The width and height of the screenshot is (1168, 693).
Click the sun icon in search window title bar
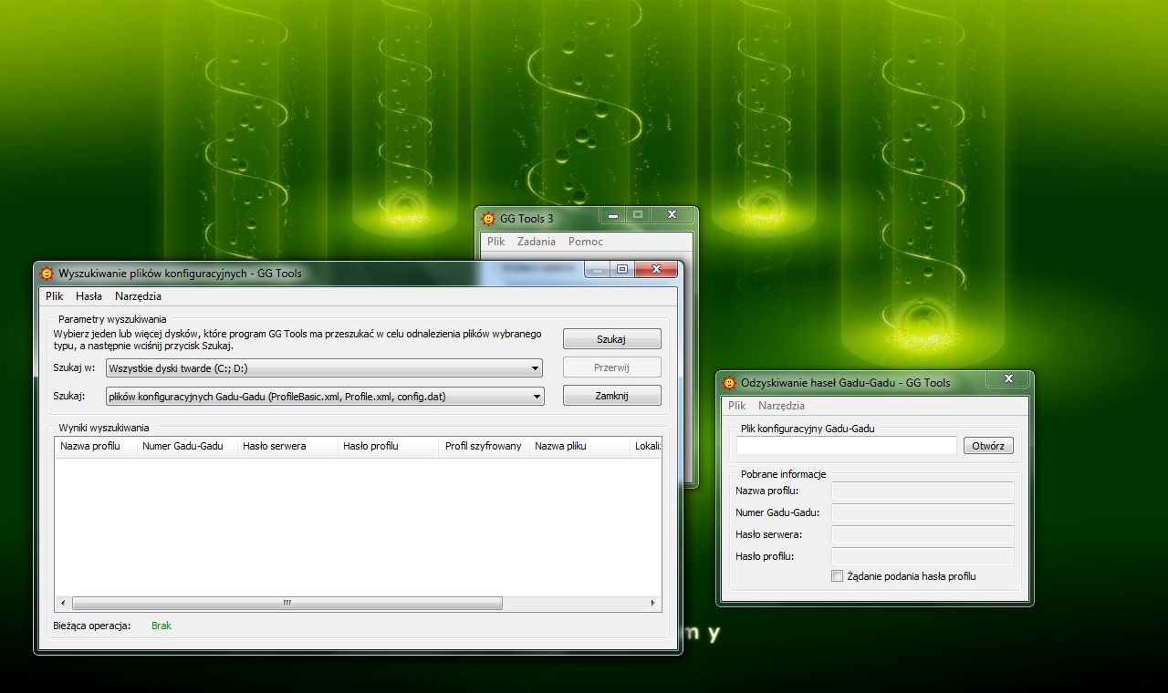[47, 273]
